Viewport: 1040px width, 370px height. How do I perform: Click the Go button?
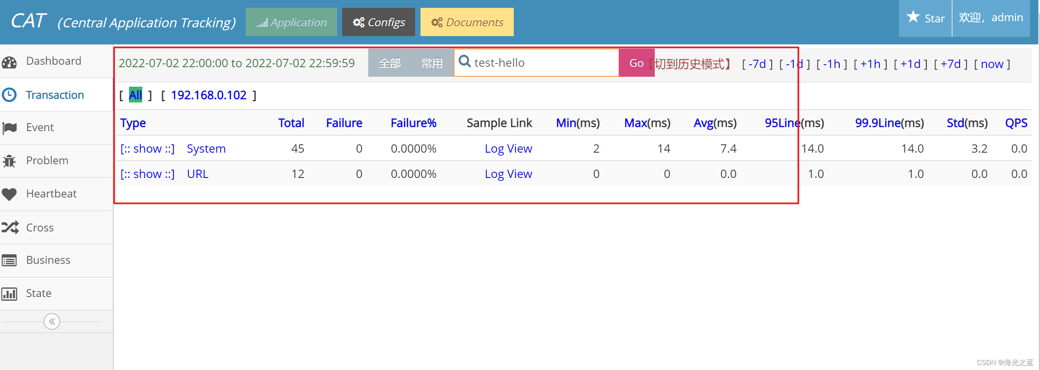coord(637,63)
